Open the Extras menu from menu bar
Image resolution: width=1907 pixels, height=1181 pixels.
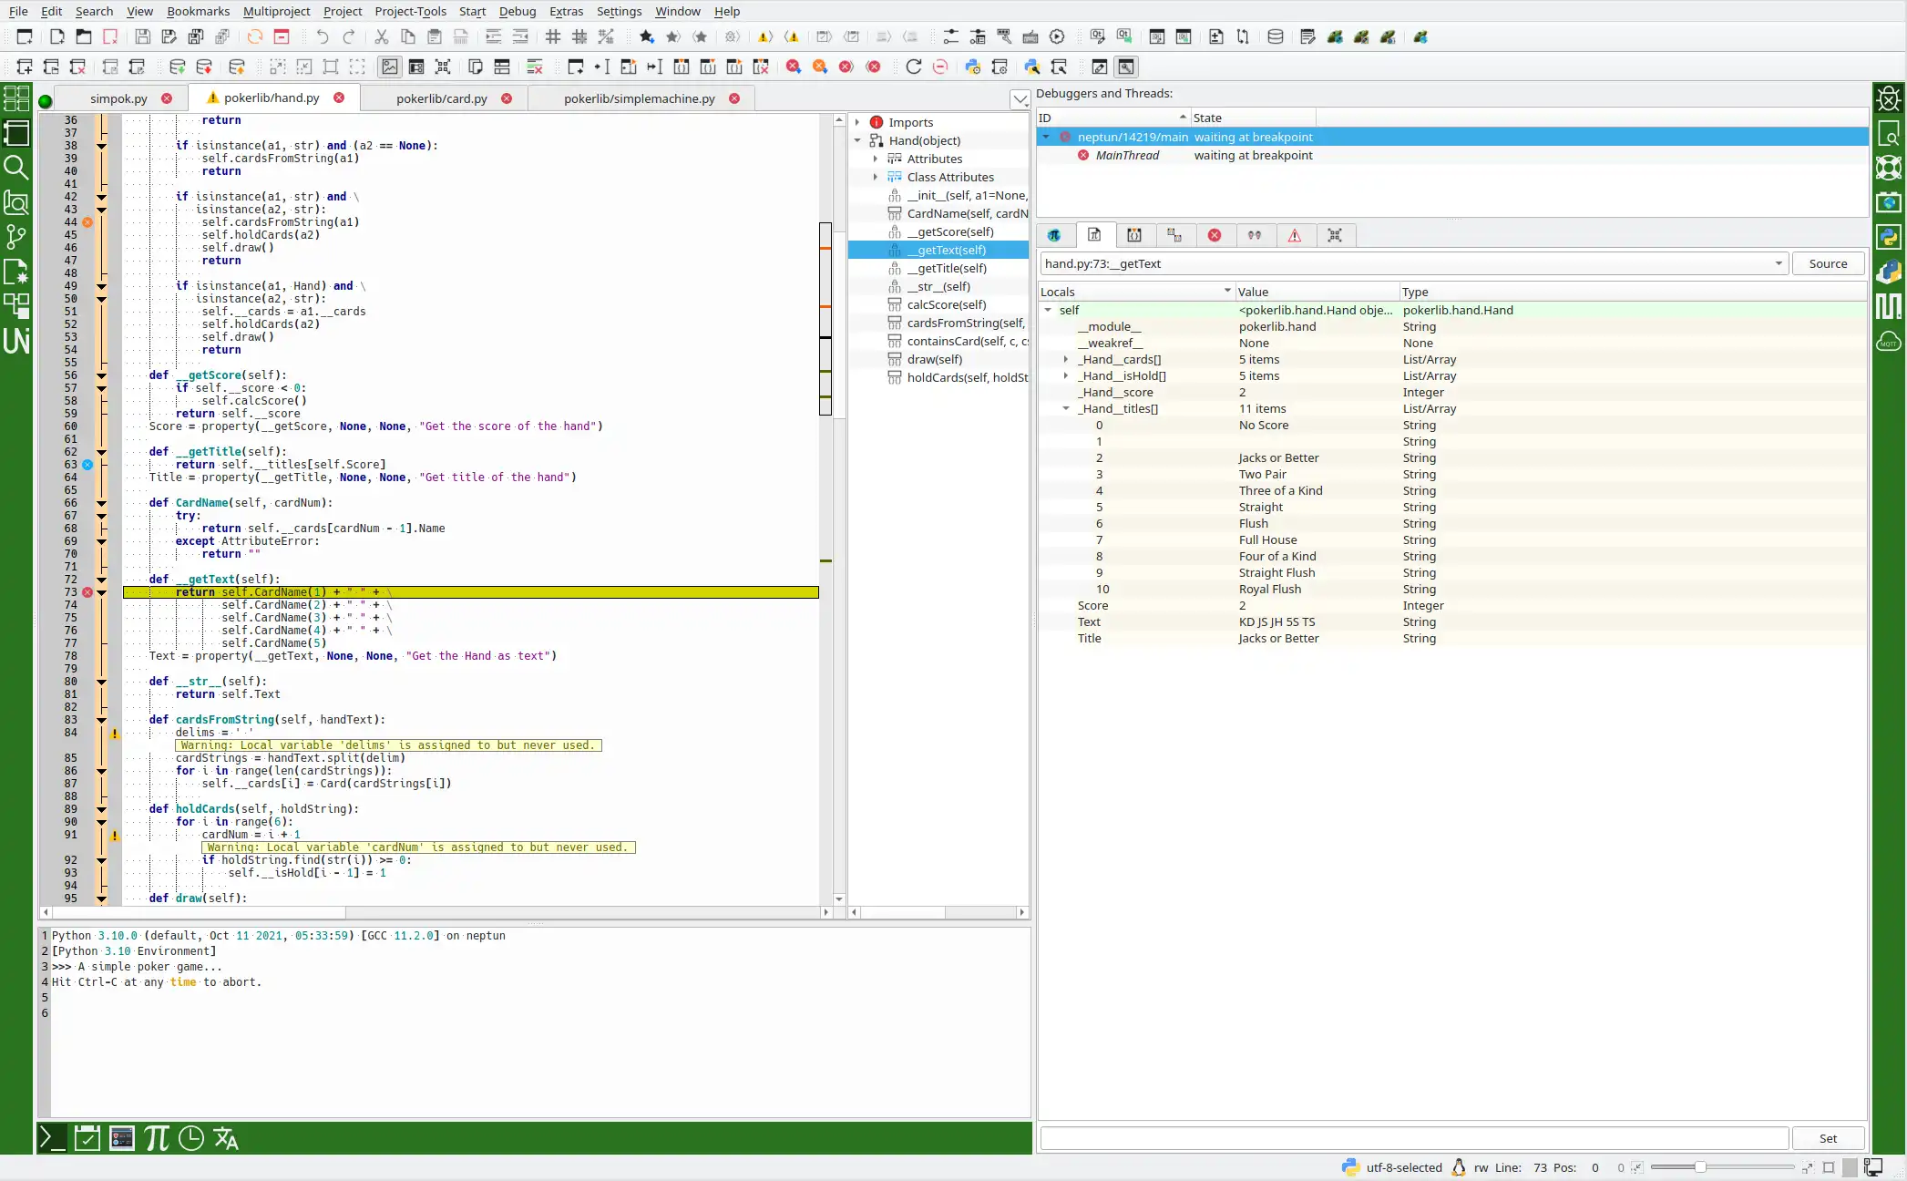click(567, 11)
